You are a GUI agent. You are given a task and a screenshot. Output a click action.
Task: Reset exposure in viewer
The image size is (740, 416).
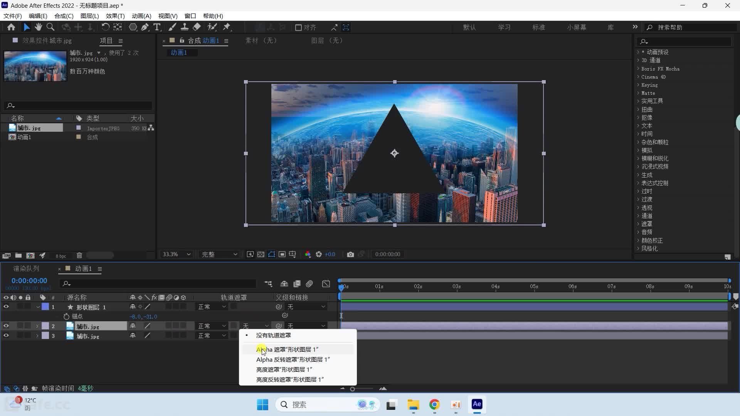click(x=319, y=255)
